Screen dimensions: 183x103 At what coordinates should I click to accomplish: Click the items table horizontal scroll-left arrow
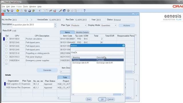point(61,72)
